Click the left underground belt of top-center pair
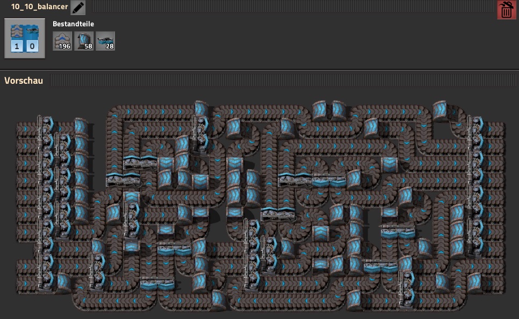The height and width of the screenshot is (319, 519). (x=319, y=110)
